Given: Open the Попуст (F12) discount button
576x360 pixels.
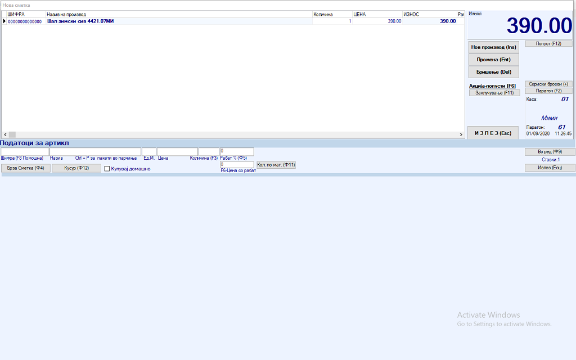Looking at the screenshot, I should point(548,43).
